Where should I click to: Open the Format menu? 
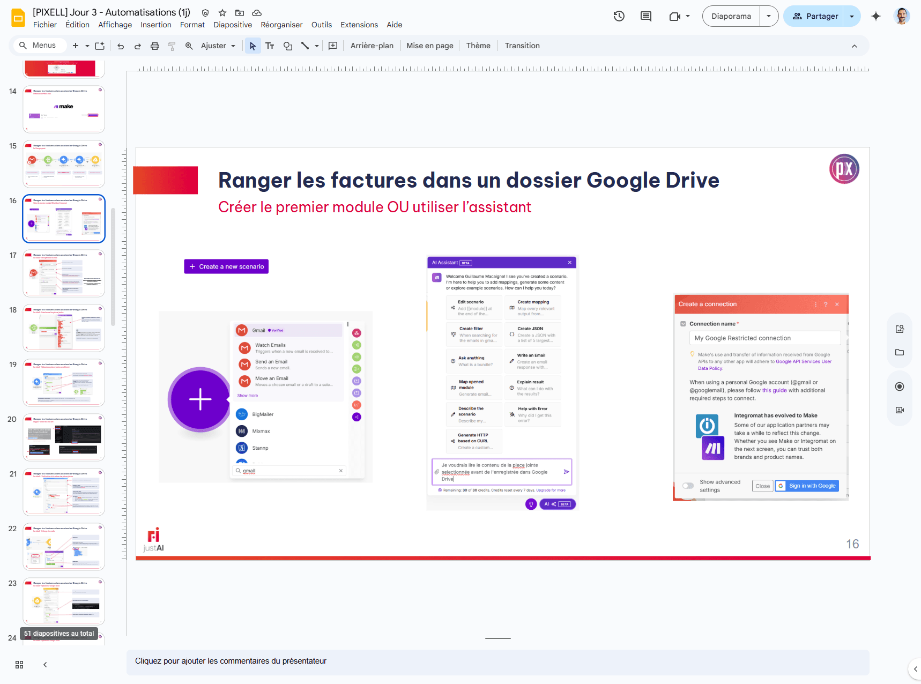click(x=192, y=25)
